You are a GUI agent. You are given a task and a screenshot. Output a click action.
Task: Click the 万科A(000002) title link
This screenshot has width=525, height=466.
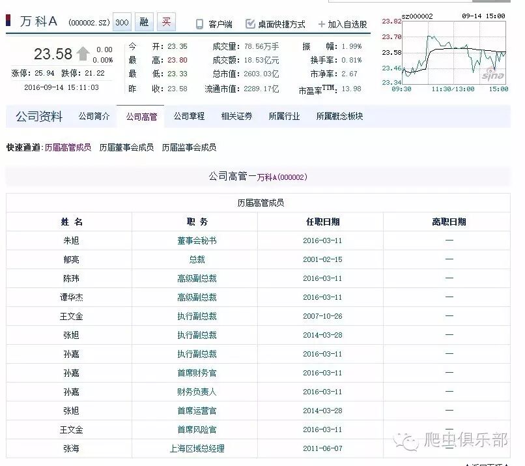click(282, 177)
